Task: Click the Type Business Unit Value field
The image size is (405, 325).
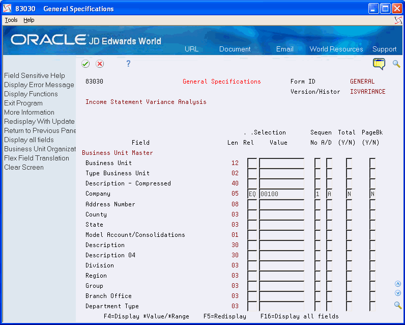Action: pos(281,173)
